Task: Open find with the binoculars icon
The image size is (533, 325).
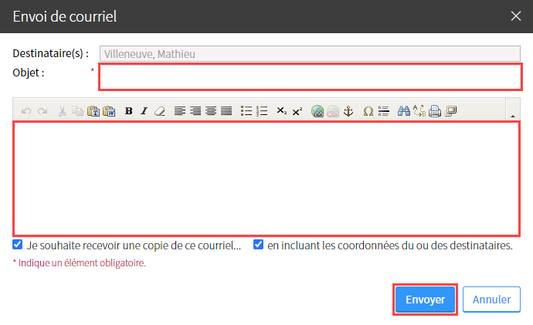Action: (404, 111)
